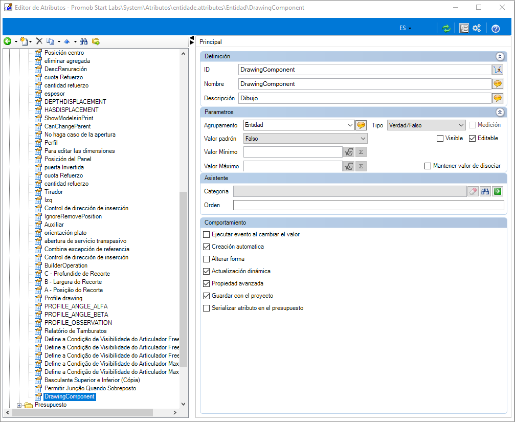Click the green back arrow icon
This screenshot has width=515, height=422.
click(x=7, y=41)
